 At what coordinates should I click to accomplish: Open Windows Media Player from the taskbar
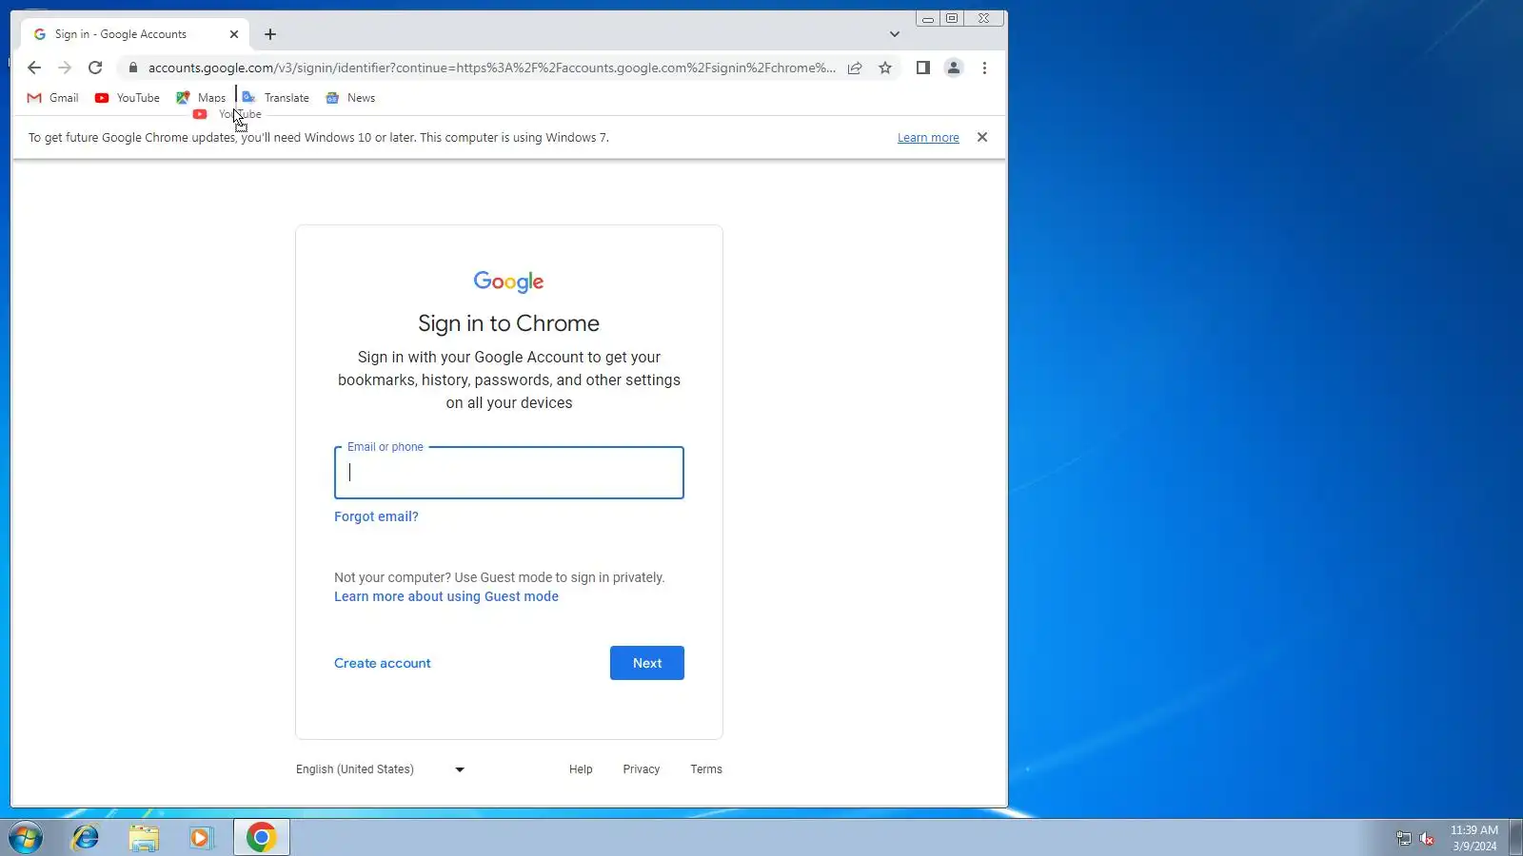pos(201,837)
